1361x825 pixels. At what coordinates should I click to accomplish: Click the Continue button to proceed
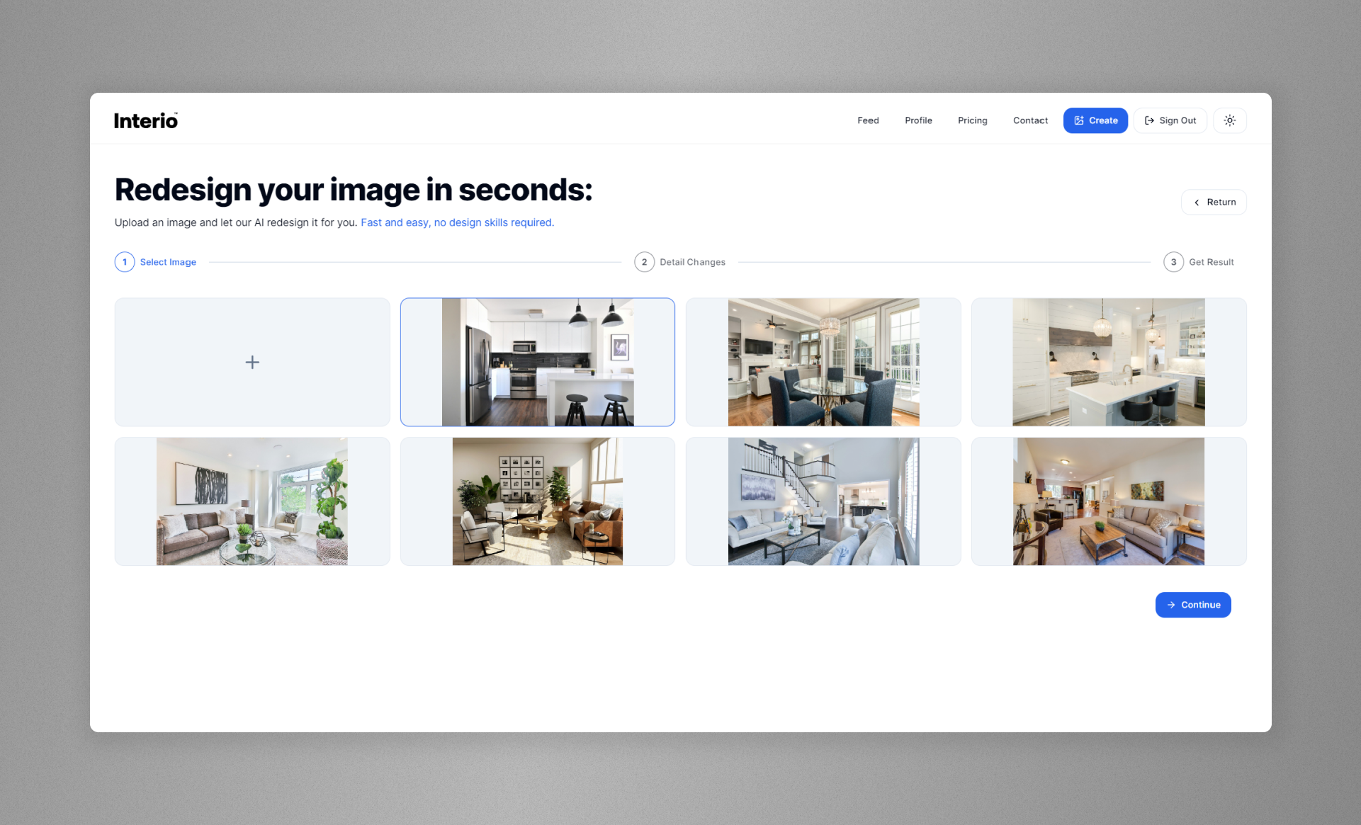[x=1193, y=605]
